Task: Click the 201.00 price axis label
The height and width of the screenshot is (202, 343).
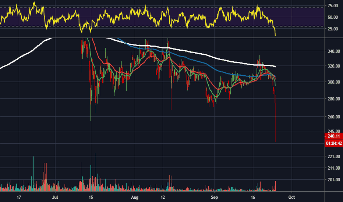Action: (x=334, y=180)
